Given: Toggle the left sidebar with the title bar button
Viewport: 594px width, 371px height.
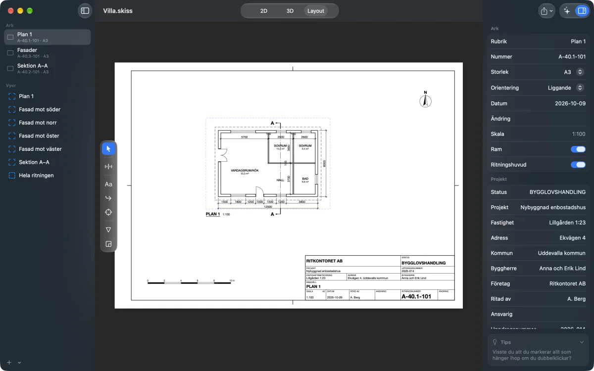Looking at the screenshot, I should 85,10.
